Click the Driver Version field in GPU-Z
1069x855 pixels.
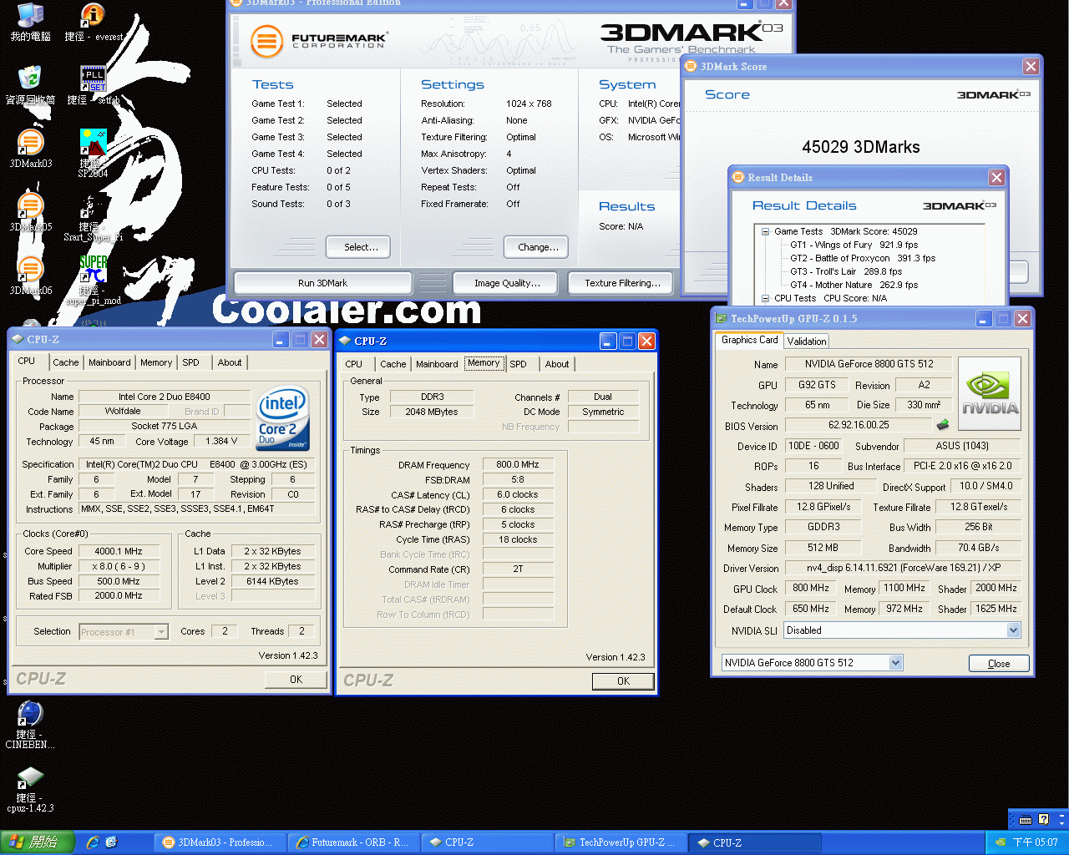903,568
